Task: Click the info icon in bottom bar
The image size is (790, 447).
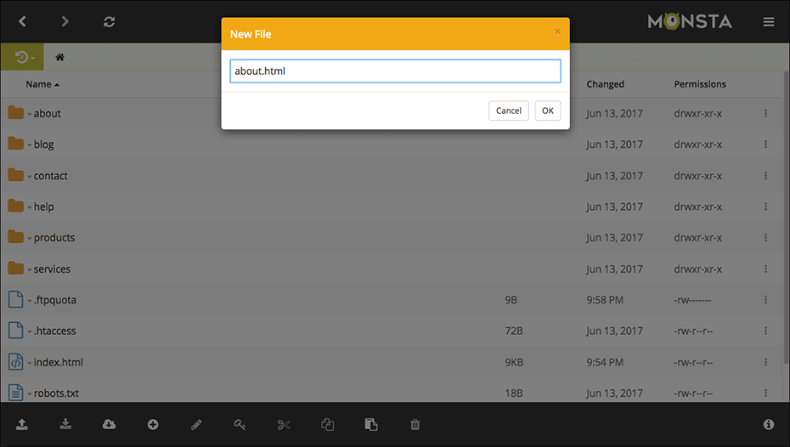Action: click(x=768, y=425)
